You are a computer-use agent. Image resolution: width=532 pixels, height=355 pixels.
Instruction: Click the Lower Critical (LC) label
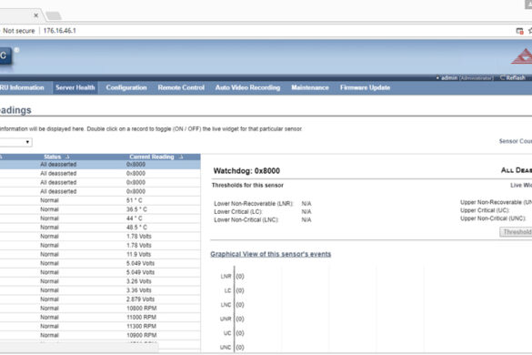(238, 212)
